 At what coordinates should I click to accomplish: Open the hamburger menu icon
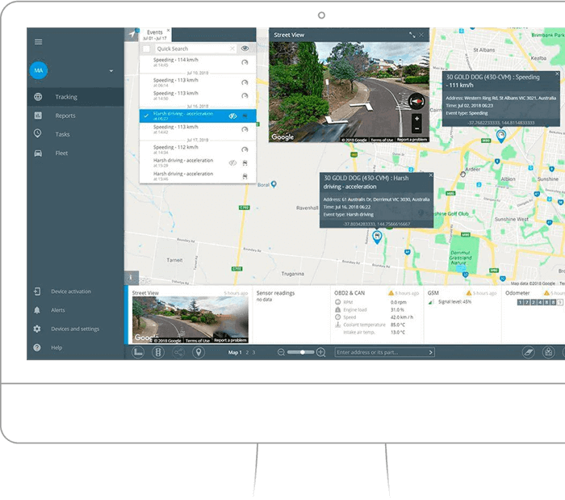(38, 41)
